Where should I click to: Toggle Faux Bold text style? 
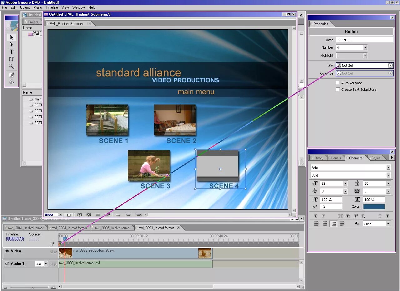click(x=316, y=216)
